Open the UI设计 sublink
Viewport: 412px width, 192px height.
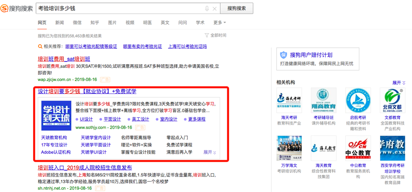point(86,119)
